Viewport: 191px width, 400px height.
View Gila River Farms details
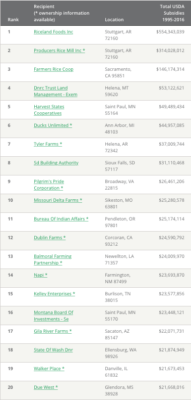pyautogui.click(x=52, y=331)
